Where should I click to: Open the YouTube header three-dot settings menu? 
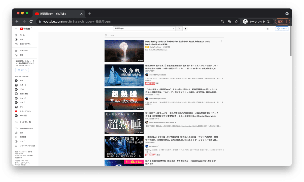pos(273,29)
